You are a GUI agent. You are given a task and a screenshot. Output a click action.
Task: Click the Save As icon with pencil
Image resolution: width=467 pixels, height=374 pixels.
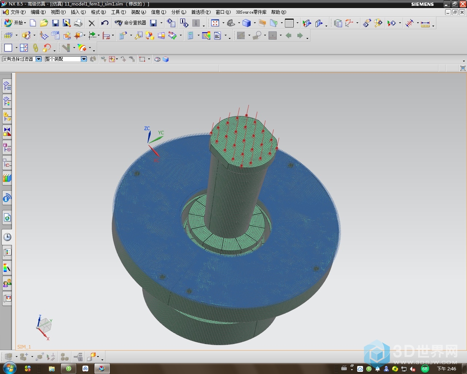(x=67, y=23)
